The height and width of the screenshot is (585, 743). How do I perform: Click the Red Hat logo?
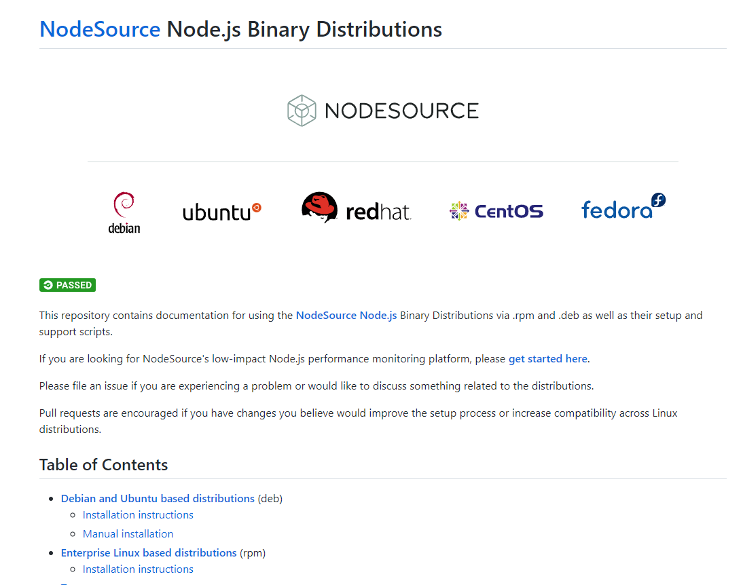(357, 208)
